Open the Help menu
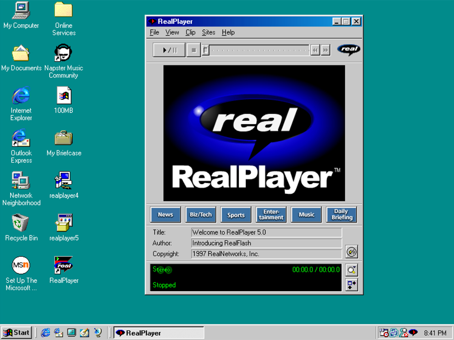 [x=228, y=32]
